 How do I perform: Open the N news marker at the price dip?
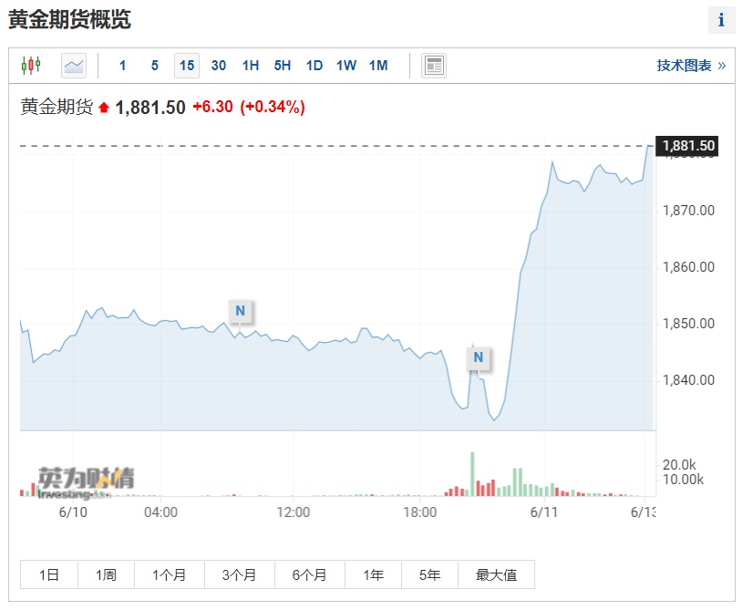pyautogui.click(x=479, y=358)
